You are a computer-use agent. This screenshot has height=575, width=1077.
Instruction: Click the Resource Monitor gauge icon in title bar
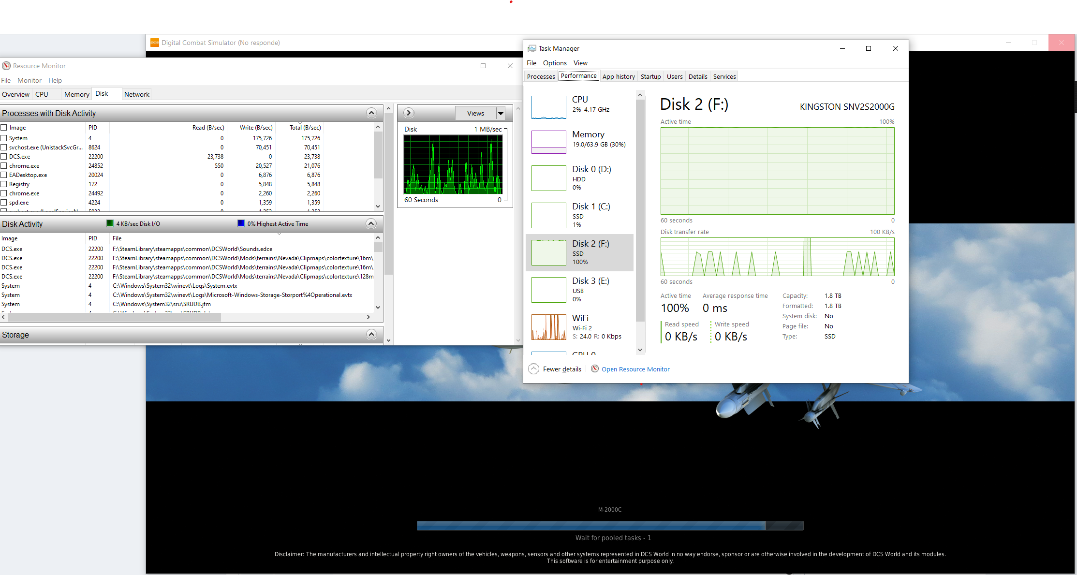pyautogui.click(x=6, y=66)
